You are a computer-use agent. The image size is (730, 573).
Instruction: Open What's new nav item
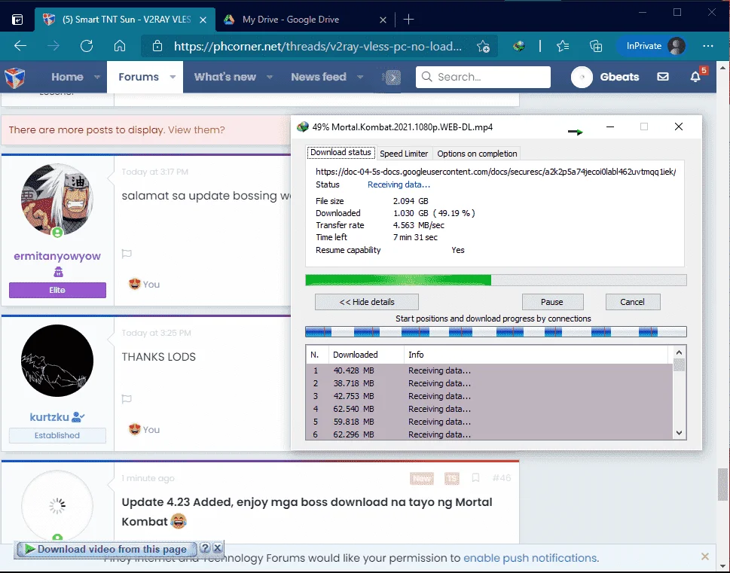click(x=224, y=77)
